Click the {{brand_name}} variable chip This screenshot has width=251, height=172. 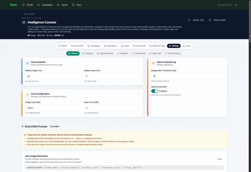point(51,168)
